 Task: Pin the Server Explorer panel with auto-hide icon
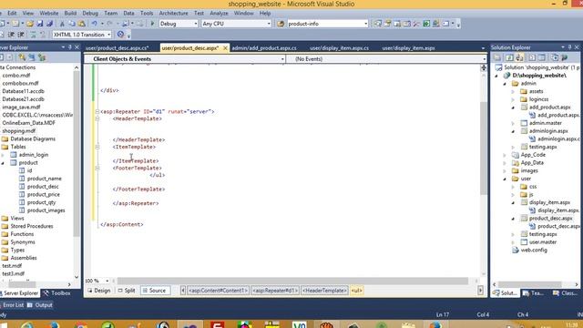pyautogui.click(x=69, y=47)
